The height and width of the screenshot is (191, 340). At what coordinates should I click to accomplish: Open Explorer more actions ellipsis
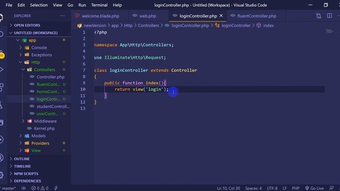tap(62, 16)
